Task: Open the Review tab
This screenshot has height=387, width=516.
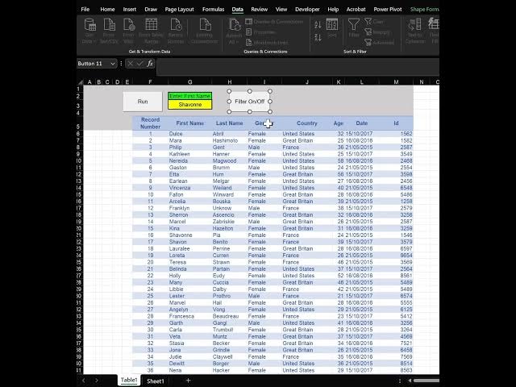Action: pos(260,9)
